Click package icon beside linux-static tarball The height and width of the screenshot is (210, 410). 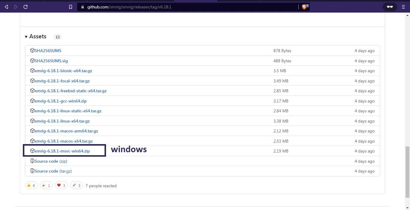coord(32,111)
